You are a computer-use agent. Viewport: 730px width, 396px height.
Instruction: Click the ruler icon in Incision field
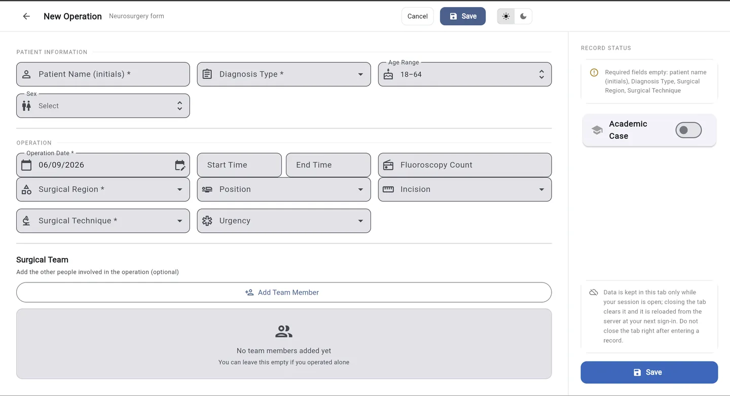click(388, 190)
